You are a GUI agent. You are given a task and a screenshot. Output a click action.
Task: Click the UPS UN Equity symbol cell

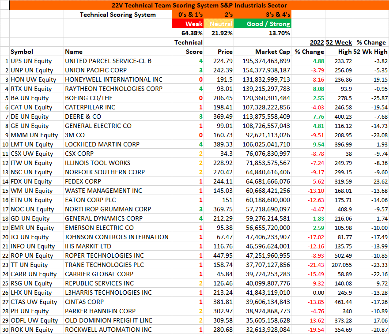[x=37, y=61]
